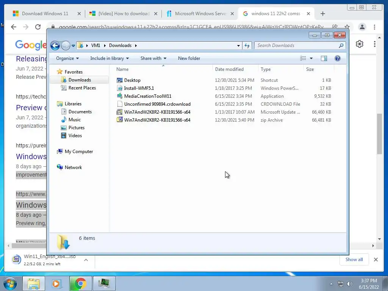Select the Win7AndW2K8R2 Microsoft Update file icon

point(119,112)
